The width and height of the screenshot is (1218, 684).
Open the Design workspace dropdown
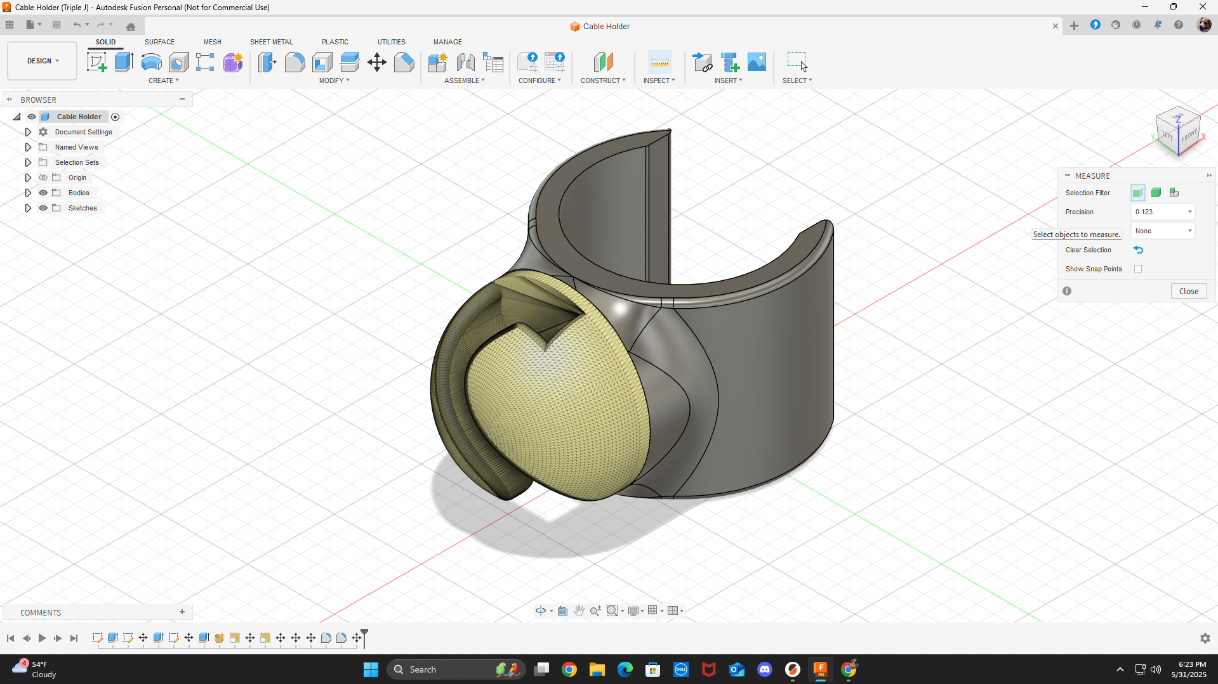43,61
